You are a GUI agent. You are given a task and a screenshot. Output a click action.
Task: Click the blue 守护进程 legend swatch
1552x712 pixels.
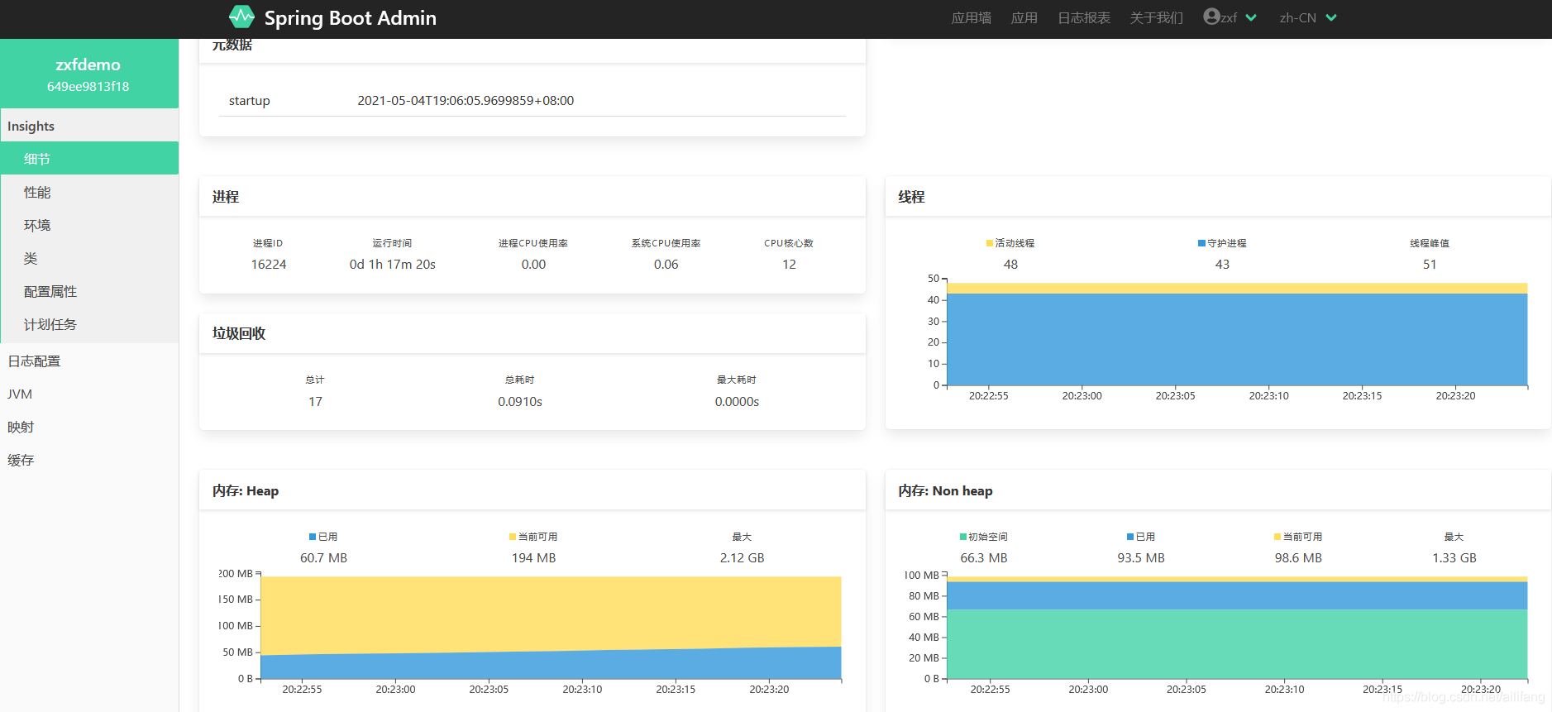click(1201, 243)
